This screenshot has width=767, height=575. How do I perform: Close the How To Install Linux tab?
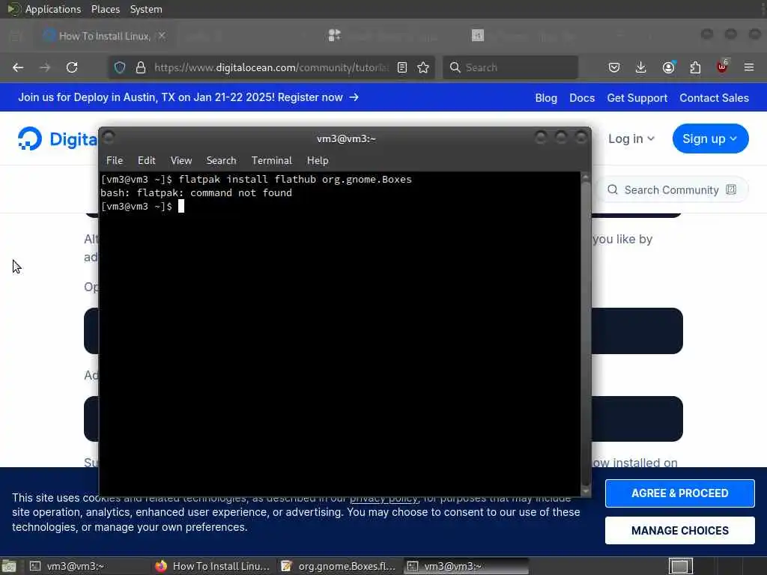[x=162, y=36]
